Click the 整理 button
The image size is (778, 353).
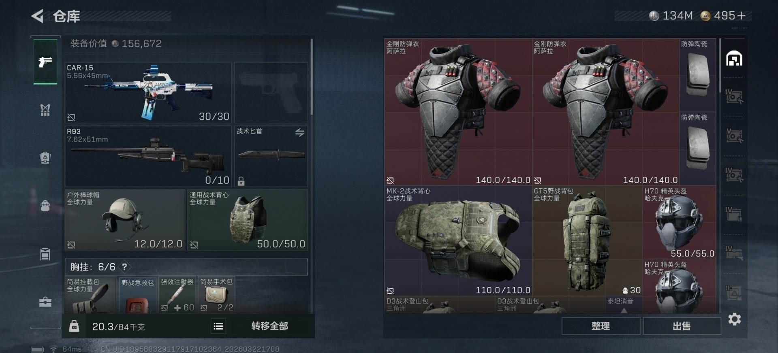(x=601, y=326)
